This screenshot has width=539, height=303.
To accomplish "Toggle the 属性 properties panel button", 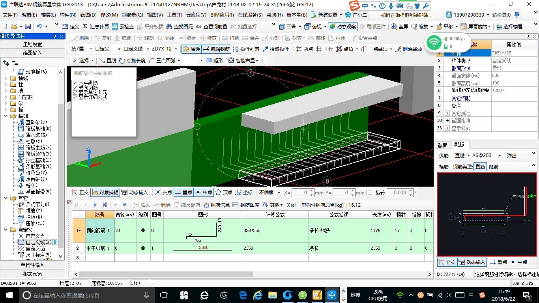I will tap(191, 49).
